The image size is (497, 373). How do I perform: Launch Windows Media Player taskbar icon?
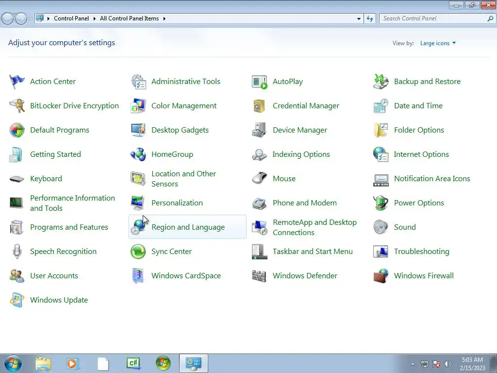pos(72,363)
